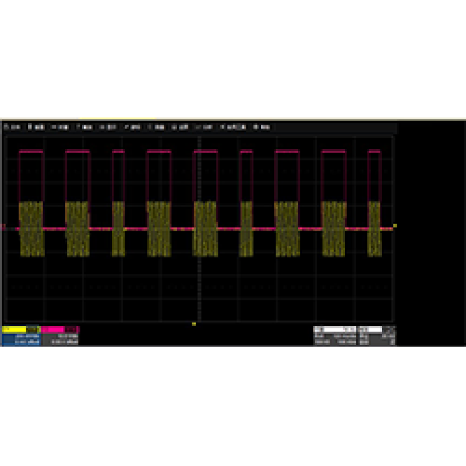Screen dimensions: 466x466
Task: Click the channel ground level indicator on left edge
Action: (4, 227)
